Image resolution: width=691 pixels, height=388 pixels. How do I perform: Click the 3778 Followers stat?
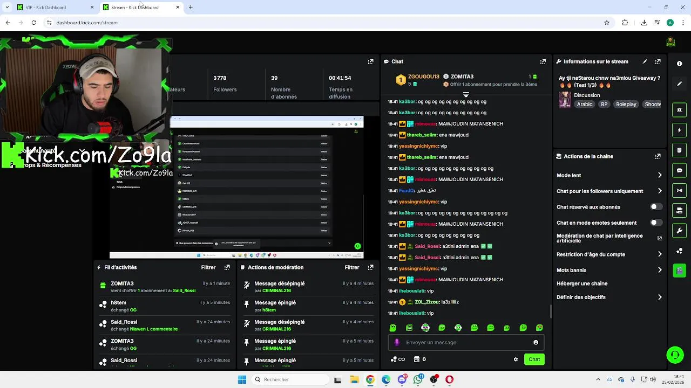pyautogui.click(x=225, y=84)
